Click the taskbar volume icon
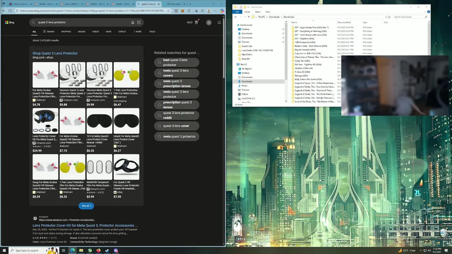Image resolution: width=452 pixels, height=254 pixels. (x=429, y=250)
